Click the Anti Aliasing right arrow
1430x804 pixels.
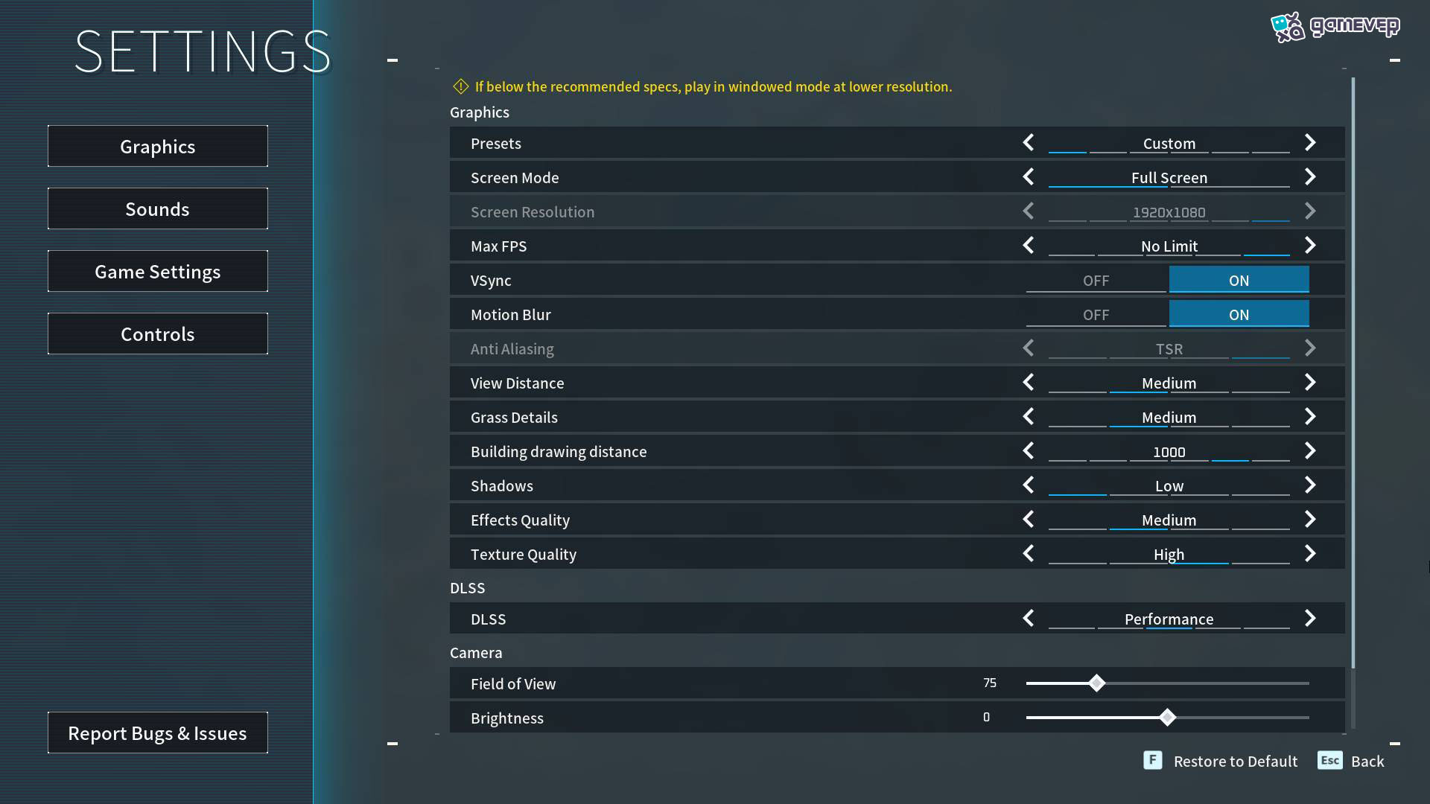(1310, 348)
